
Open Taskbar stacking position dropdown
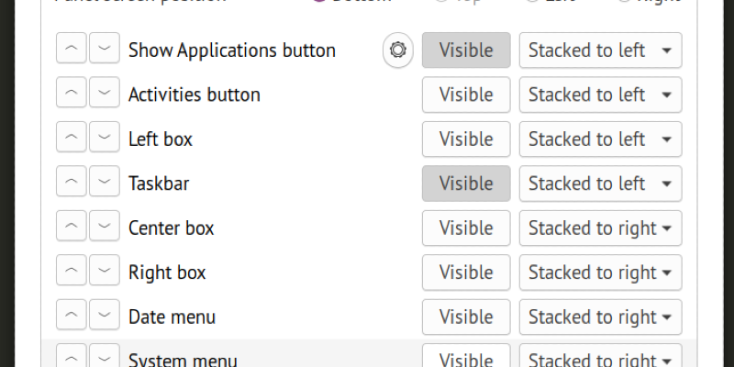click(600, 183)
